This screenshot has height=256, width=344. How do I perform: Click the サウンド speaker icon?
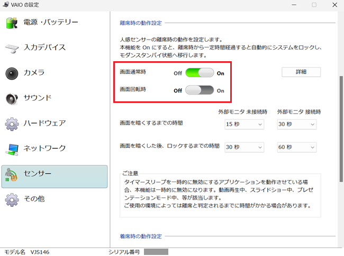click(x=12, y=99)
